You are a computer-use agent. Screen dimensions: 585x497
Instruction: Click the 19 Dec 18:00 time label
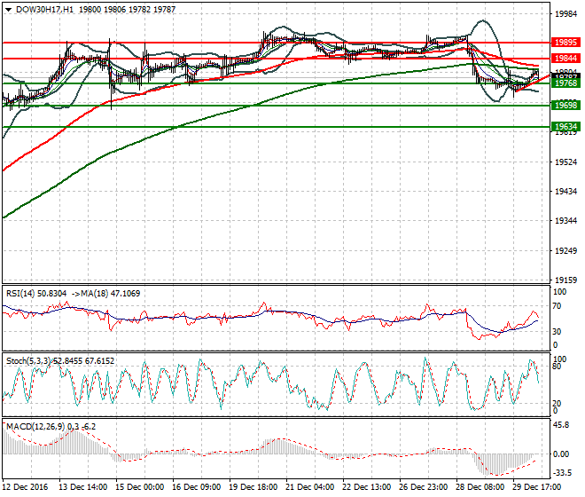click(253, 487)
